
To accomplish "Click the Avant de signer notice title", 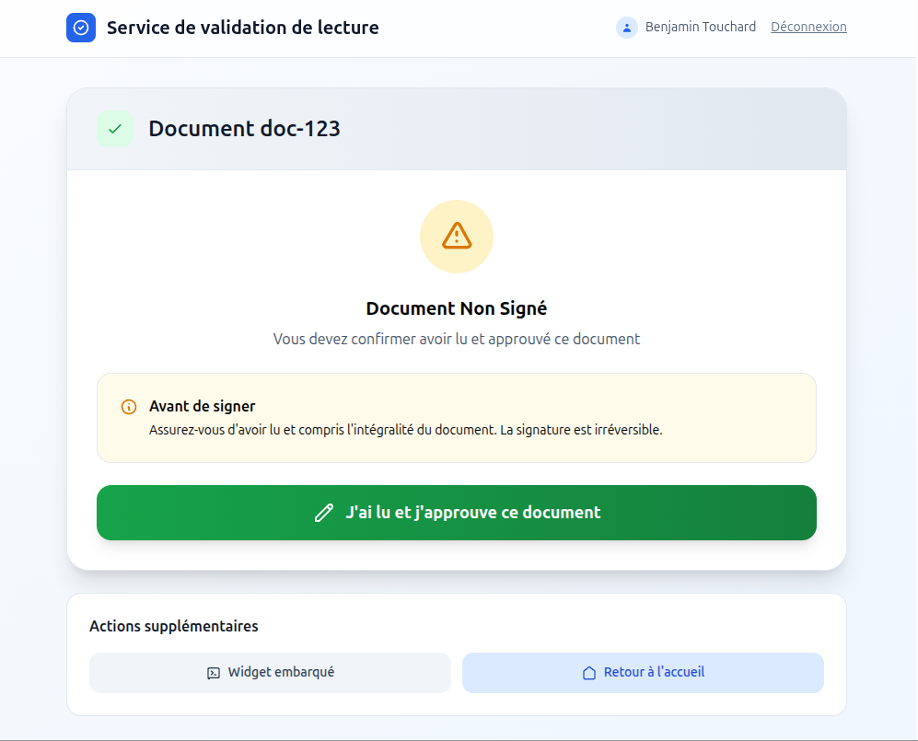I will click(x=203, y=406).
